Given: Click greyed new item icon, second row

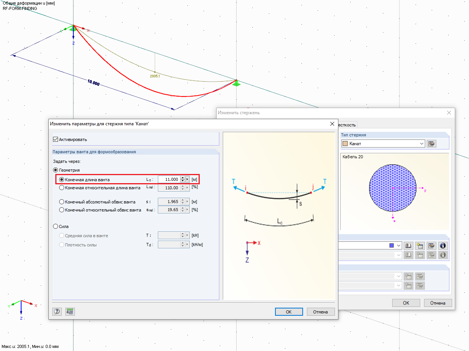Looking at the screenshot, I should tap(420, 255).
